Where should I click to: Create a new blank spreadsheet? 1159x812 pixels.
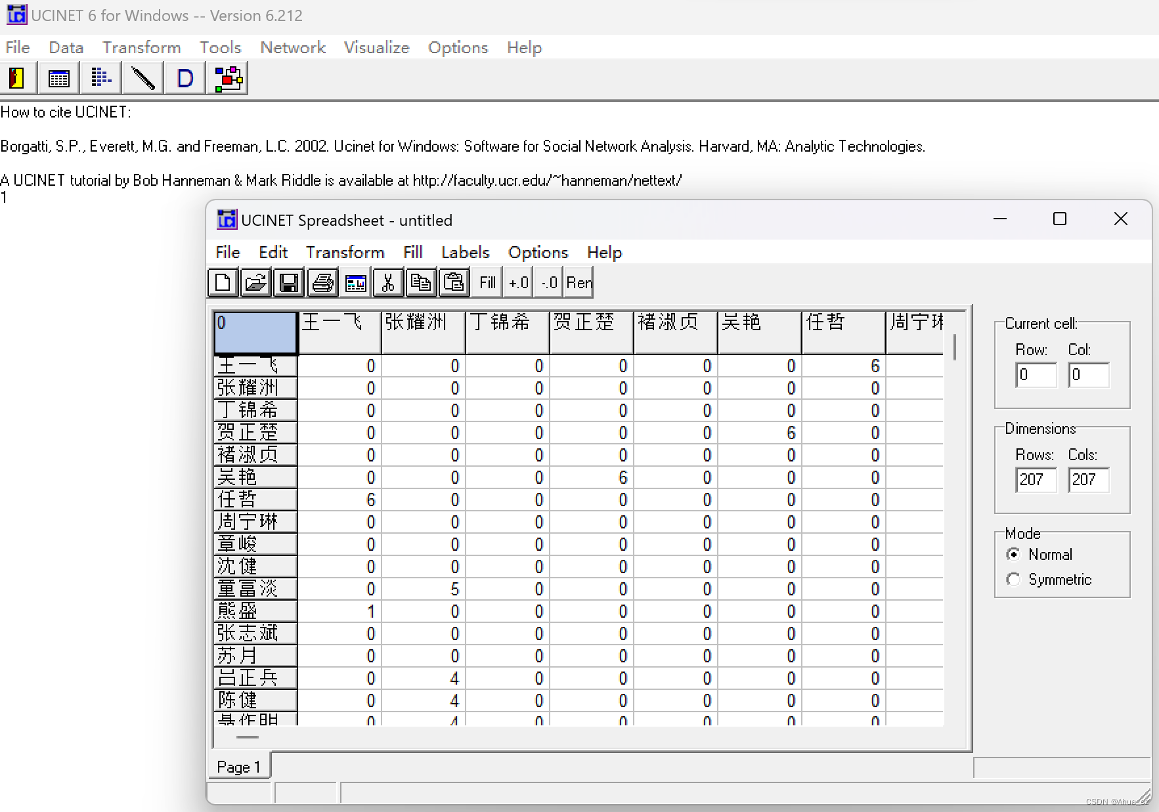coord(223,283)
